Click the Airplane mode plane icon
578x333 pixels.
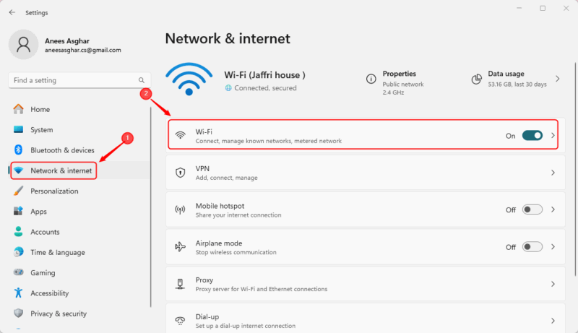[181, 247]
